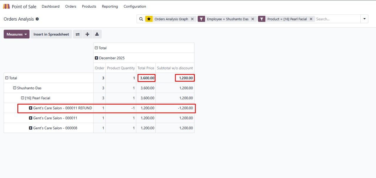Remove the Employee = Shushanto Das filter
This screenshot has height=178, width=376.
(x=253, y=19)
